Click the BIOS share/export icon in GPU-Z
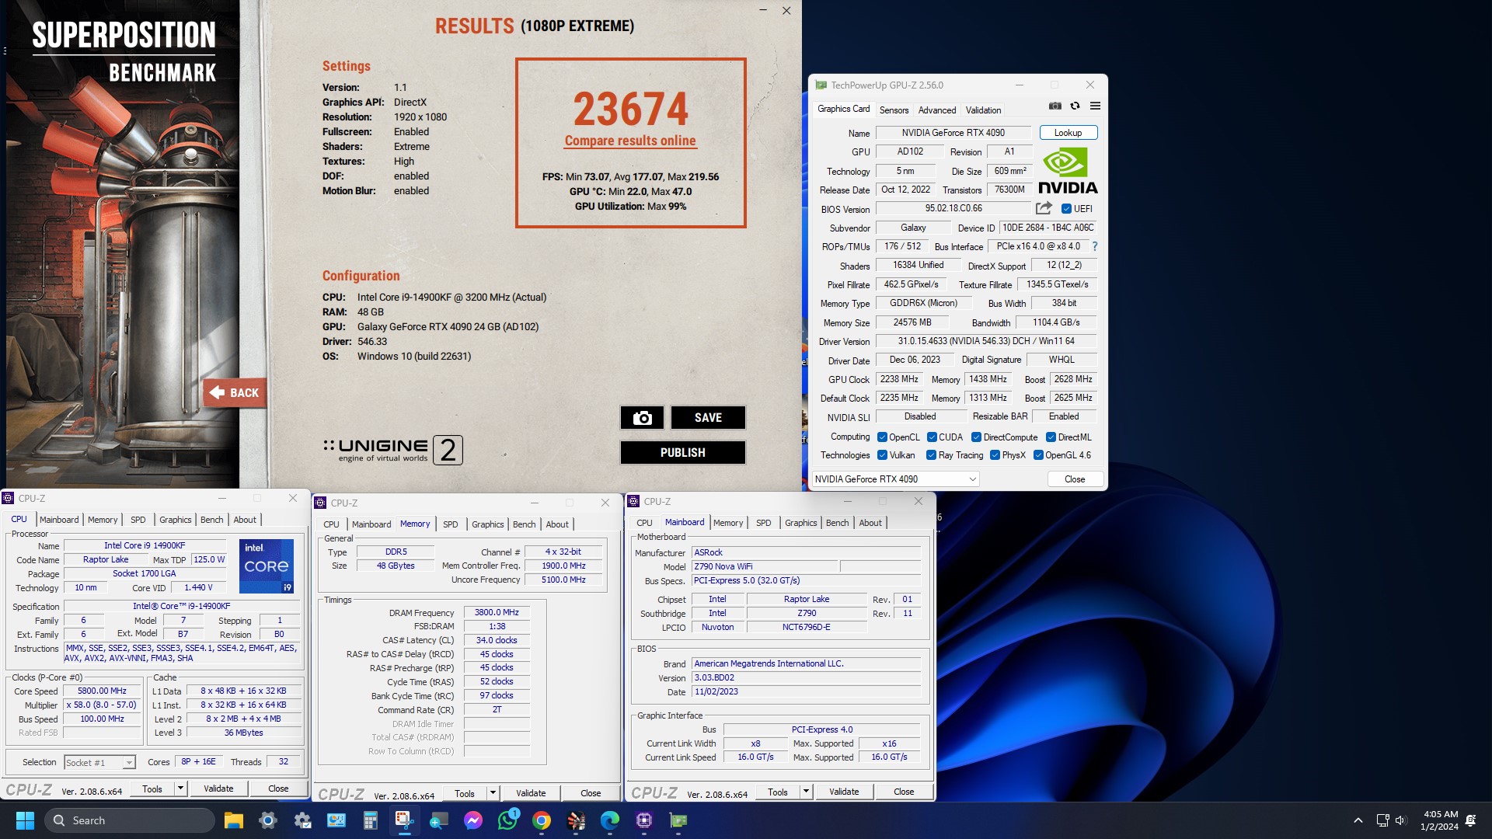The image size is (1492, 839). pos(1044,208)
